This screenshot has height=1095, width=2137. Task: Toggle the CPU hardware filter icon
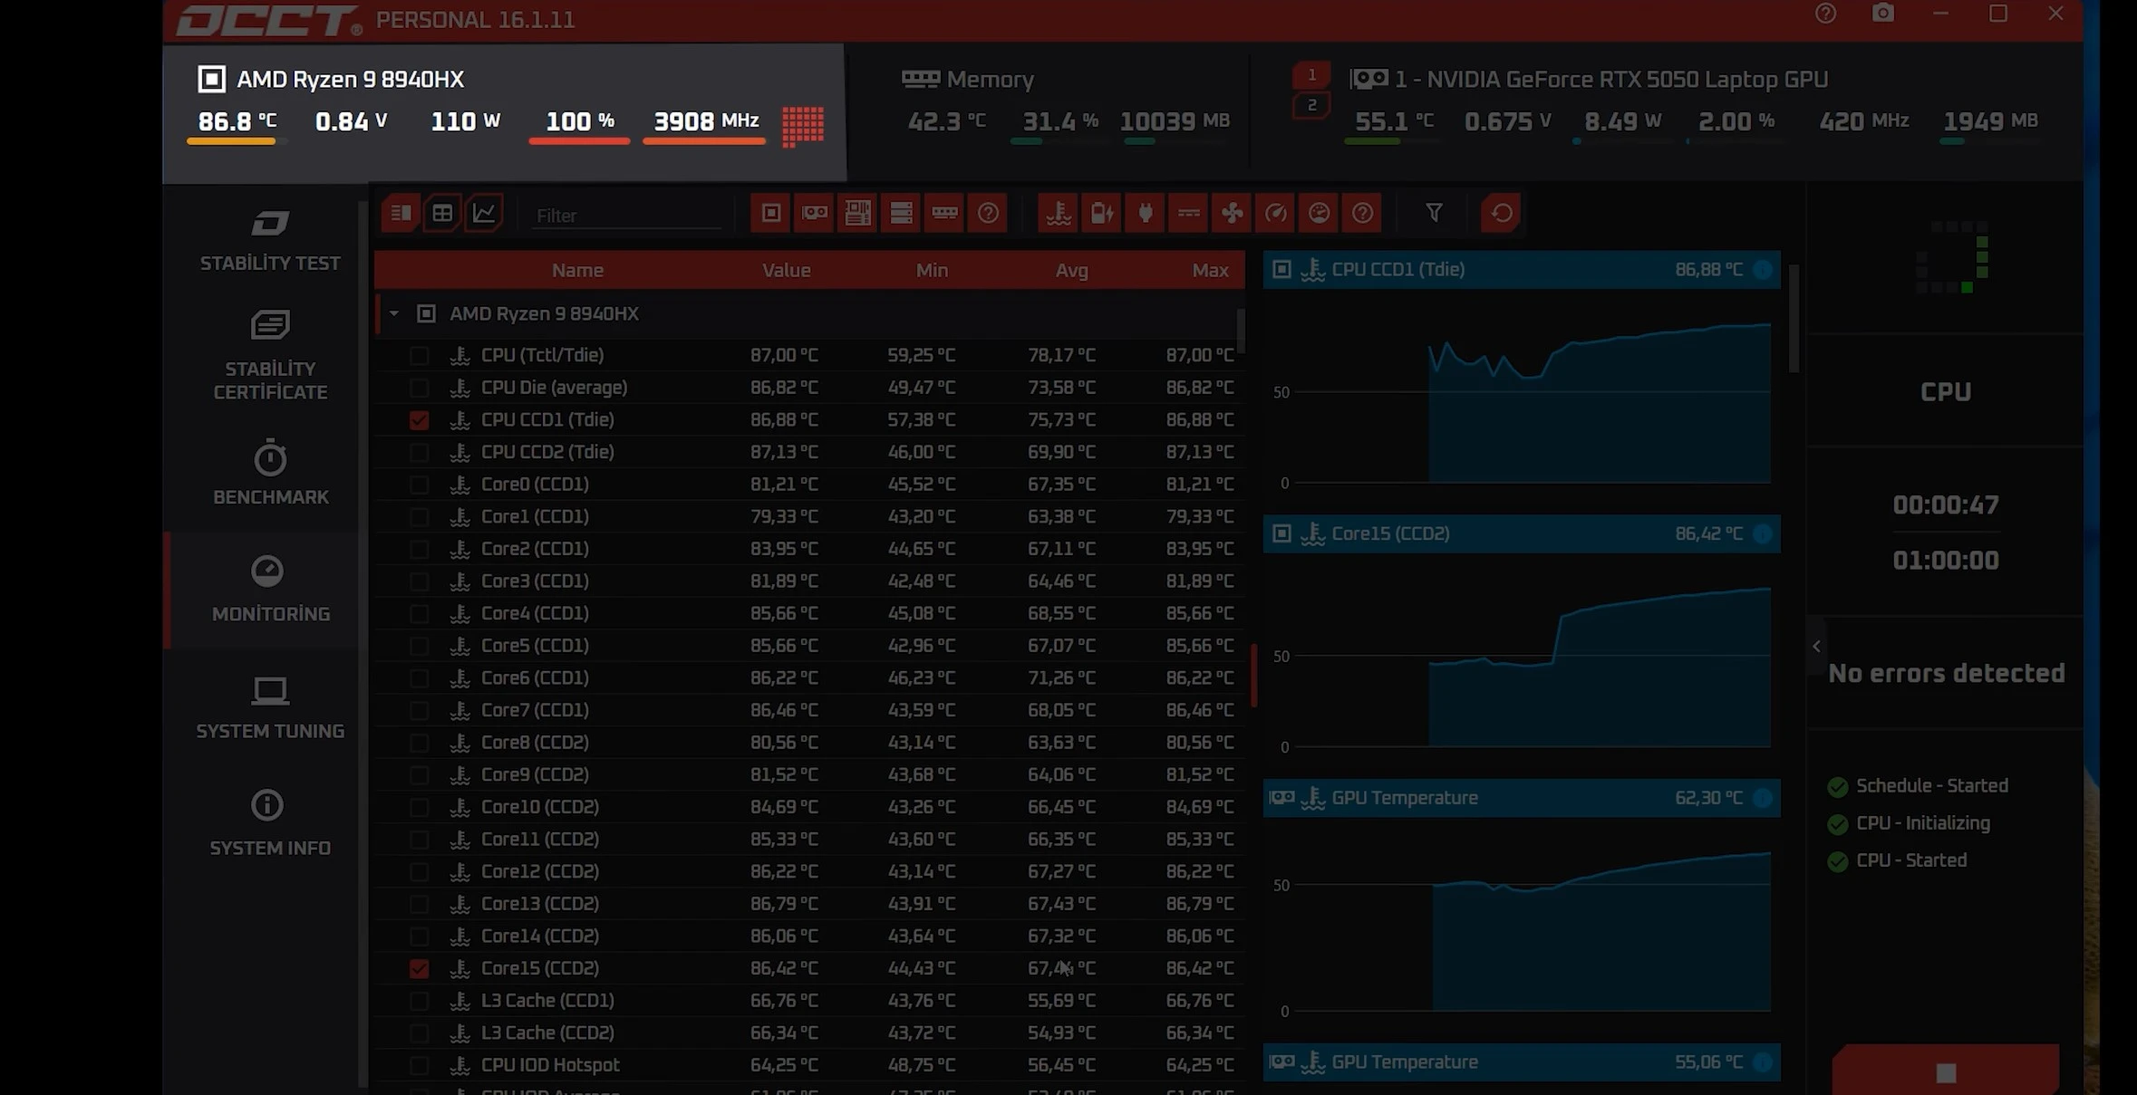coord(770,214)
